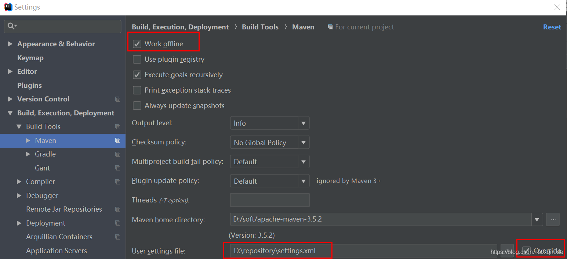Select Plugins in settings sidebar
567x259 pixels.
coord(29,86)
